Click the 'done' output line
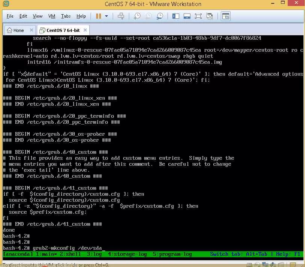The image size is (305, 267). (x=9, y=230)
